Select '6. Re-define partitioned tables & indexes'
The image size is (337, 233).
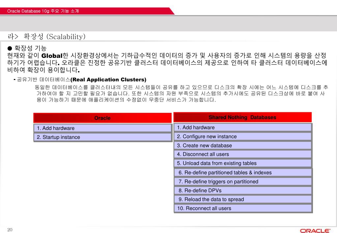(x=243, y=172)
